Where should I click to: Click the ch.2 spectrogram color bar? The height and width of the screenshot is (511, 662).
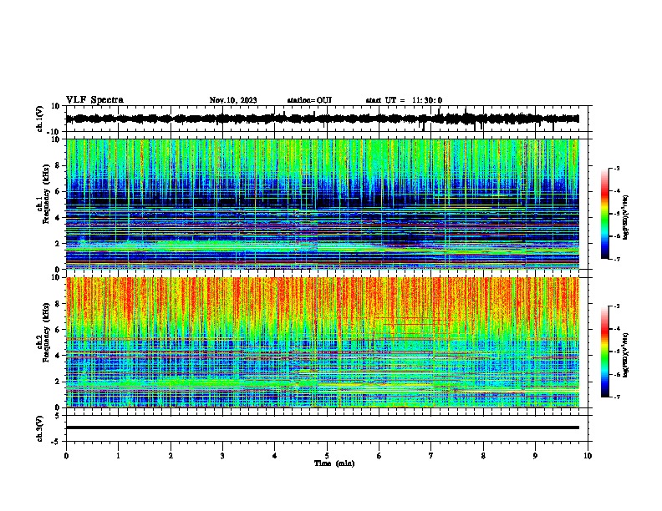pos(604,352)
